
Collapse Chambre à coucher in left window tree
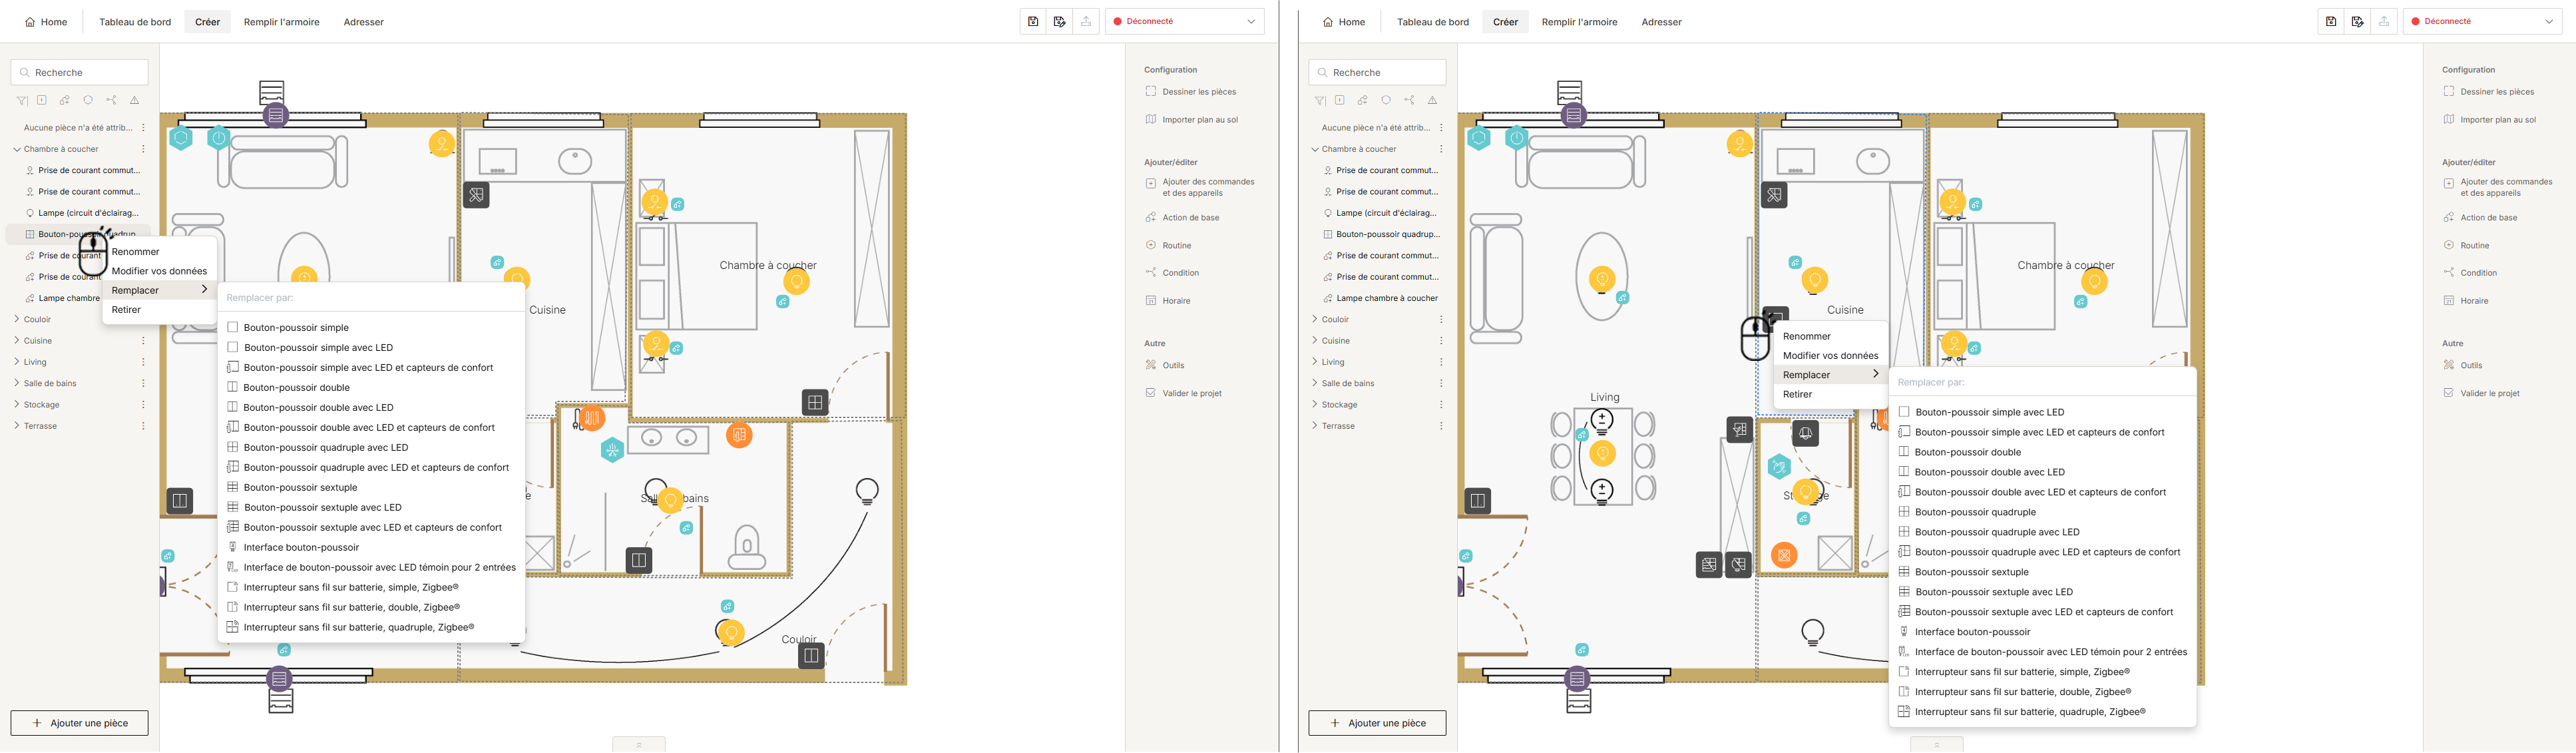(17, 149)
